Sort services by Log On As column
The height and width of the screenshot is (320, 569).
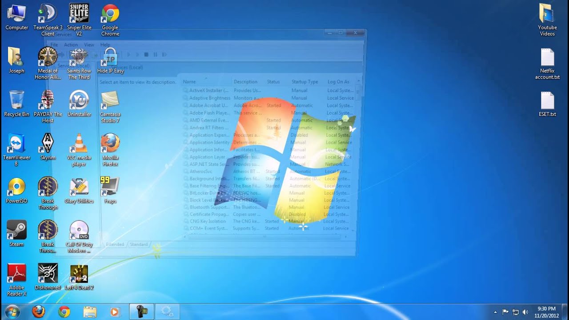click(340, 82)
